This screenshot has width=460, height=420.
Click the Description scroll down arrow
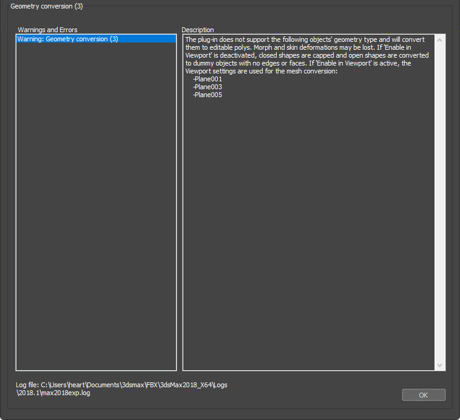coord(439,365)
